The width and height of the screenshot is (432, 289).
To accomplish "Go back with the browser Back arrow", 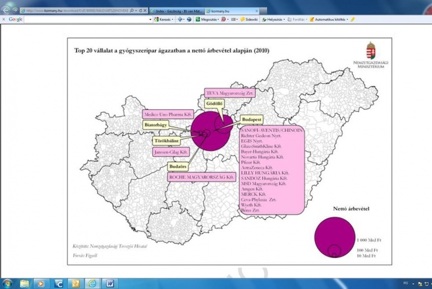I will click(x=6, y=10).
